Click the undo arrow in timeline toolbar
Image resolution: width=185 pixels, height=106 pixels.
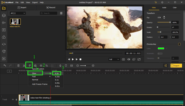(5, 65)
